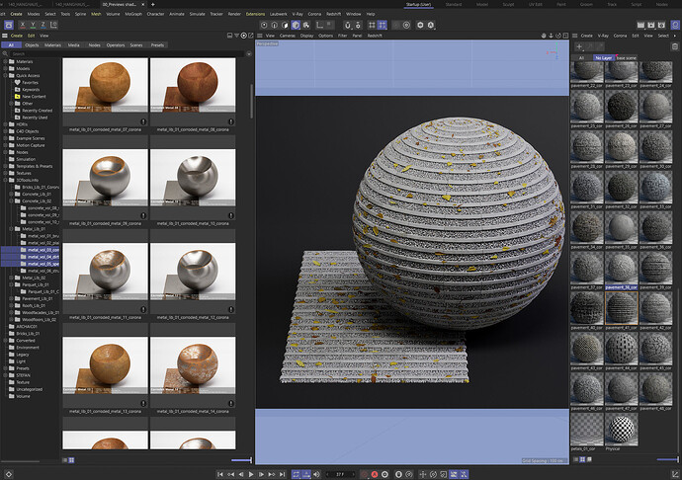Expand the Example Scenes folder
Viewport: 682px width, 480px height.
click(x=5, y=138)
